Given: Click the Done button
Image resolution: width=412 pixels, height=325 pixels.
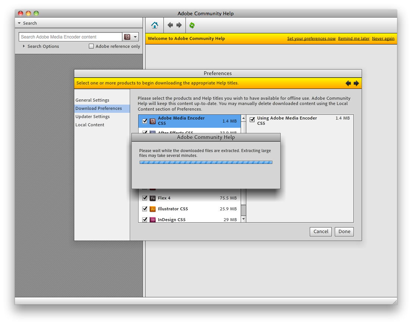Looking at the screenshot, I should tap(344, 232).
